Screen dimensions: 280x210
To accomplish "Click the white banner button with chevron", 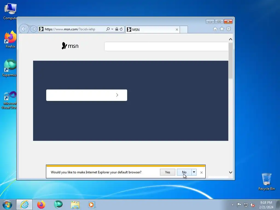I will point(87,95).
